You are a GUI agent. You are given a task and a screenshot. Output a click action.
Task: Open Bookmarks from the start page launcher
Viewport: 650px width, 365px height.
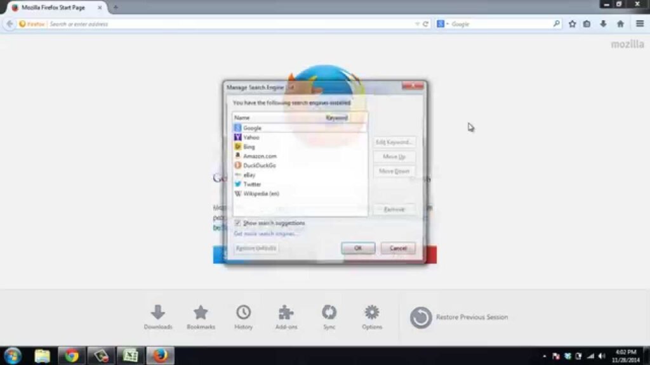click(201, 317)
